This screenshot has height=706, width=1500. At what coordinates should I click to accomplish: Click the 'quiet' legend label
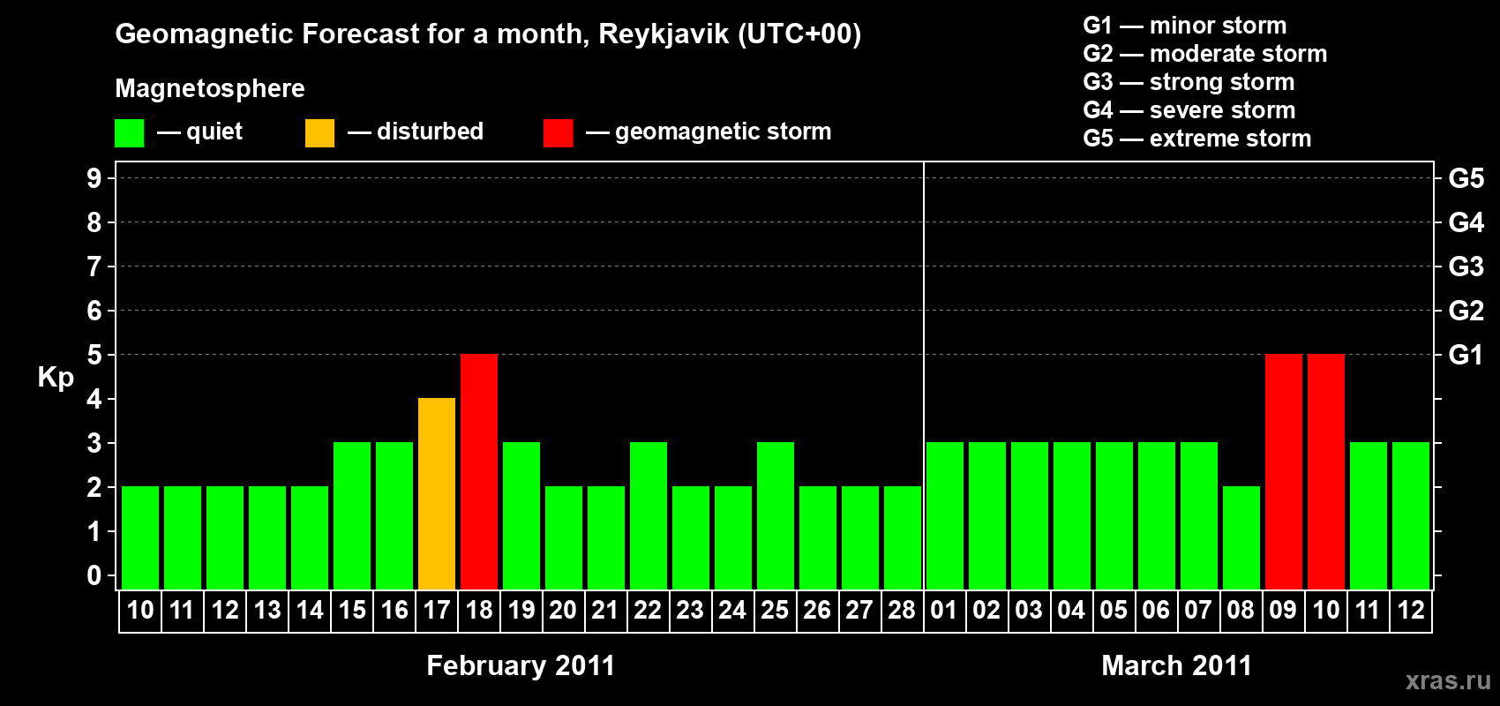click(x=214, y=131)
